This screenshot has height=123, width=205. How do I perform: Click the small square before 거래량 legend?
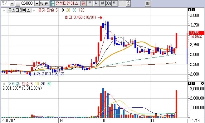(x=4, y=84)
